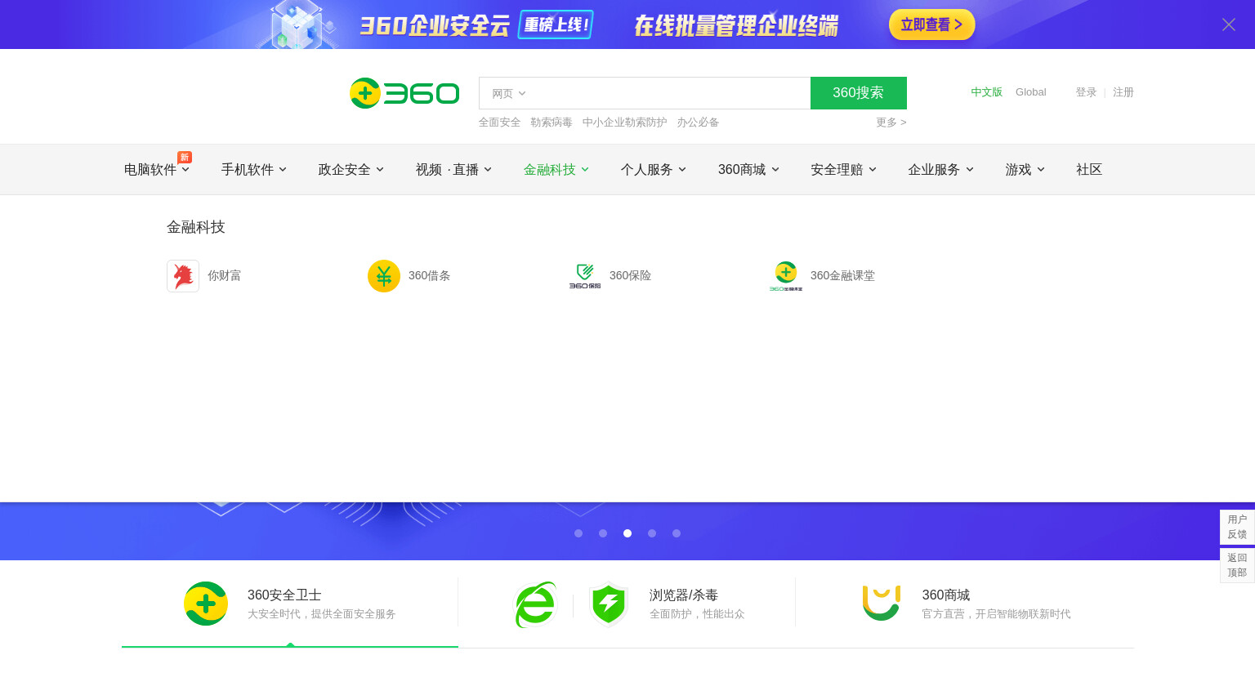Screen dimensions: 1255x673
Task: Expand the 政企安全 menu
Action: [351, 169]
